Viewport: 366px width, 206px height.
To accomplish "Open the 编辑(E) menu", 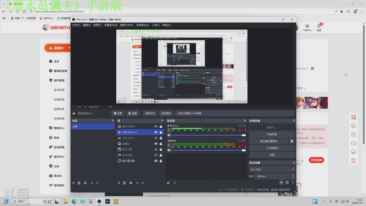I will click(x=86, y=25).
